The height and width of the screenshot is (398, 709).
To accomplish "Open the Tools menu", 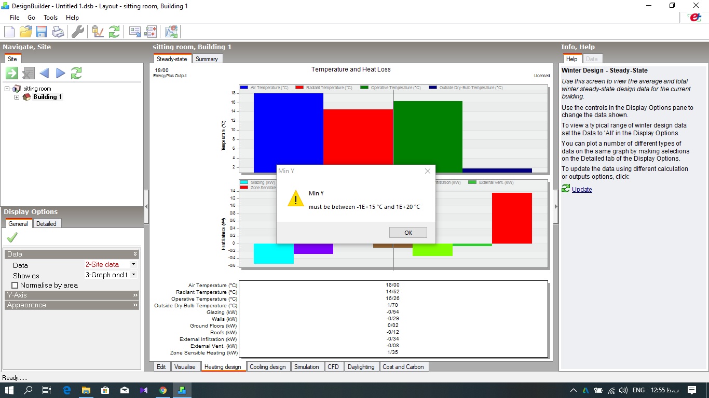I will click(51, 17).
